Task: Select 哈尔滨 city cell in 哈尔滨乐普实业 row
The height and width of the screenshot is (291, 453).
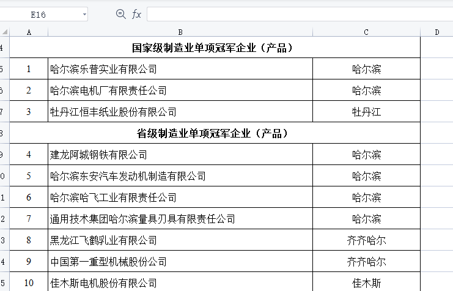Action: 366,69
